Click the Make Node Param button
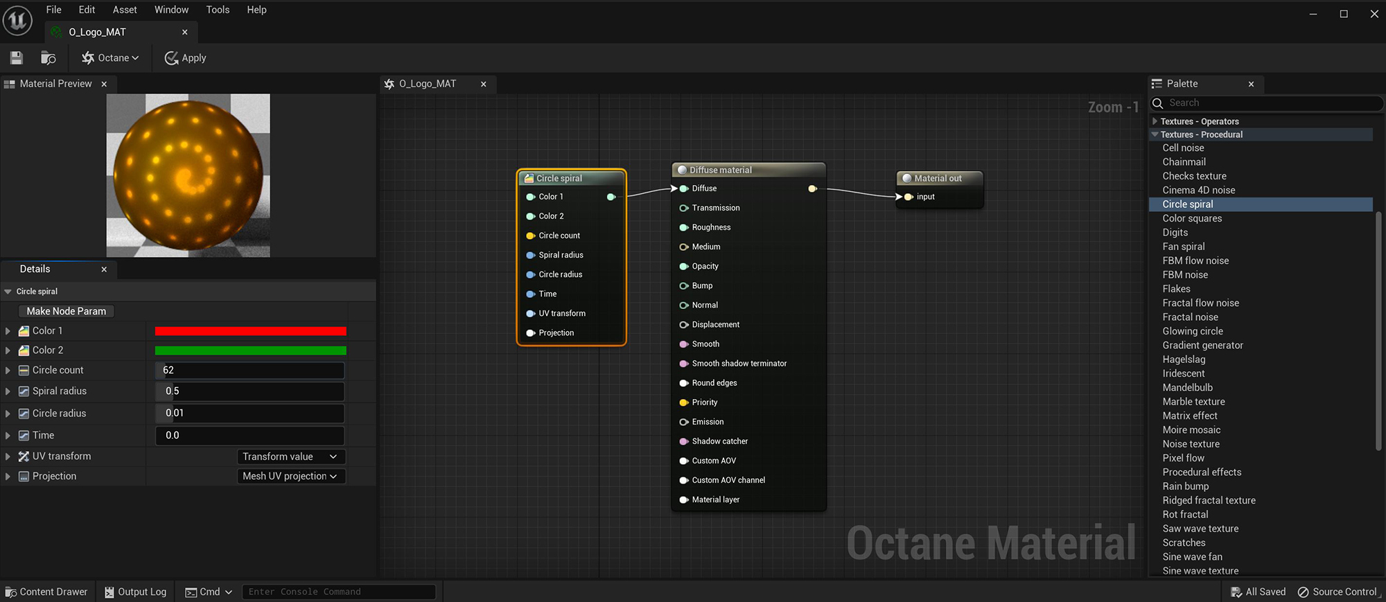1386x602 pixels. click(66, 311)
